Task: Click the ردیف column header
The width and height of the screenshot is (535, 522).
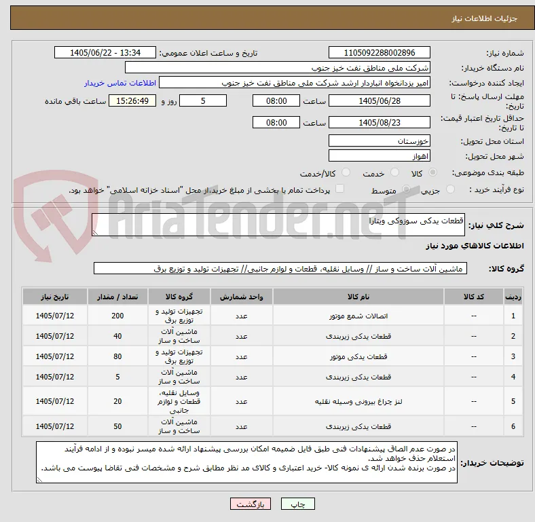Action: point(513,297)
